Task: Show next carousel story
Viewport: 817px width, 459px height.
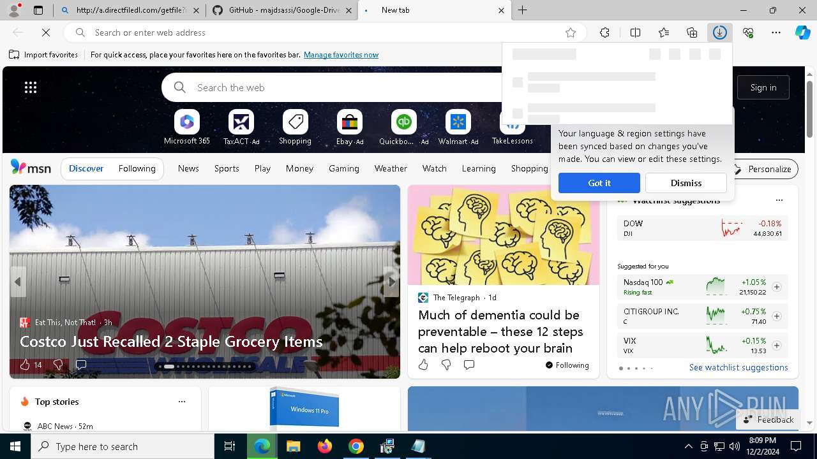Action: (392, 282)
